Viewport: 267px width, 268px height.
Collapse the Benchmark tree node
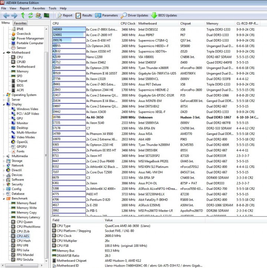4,199
